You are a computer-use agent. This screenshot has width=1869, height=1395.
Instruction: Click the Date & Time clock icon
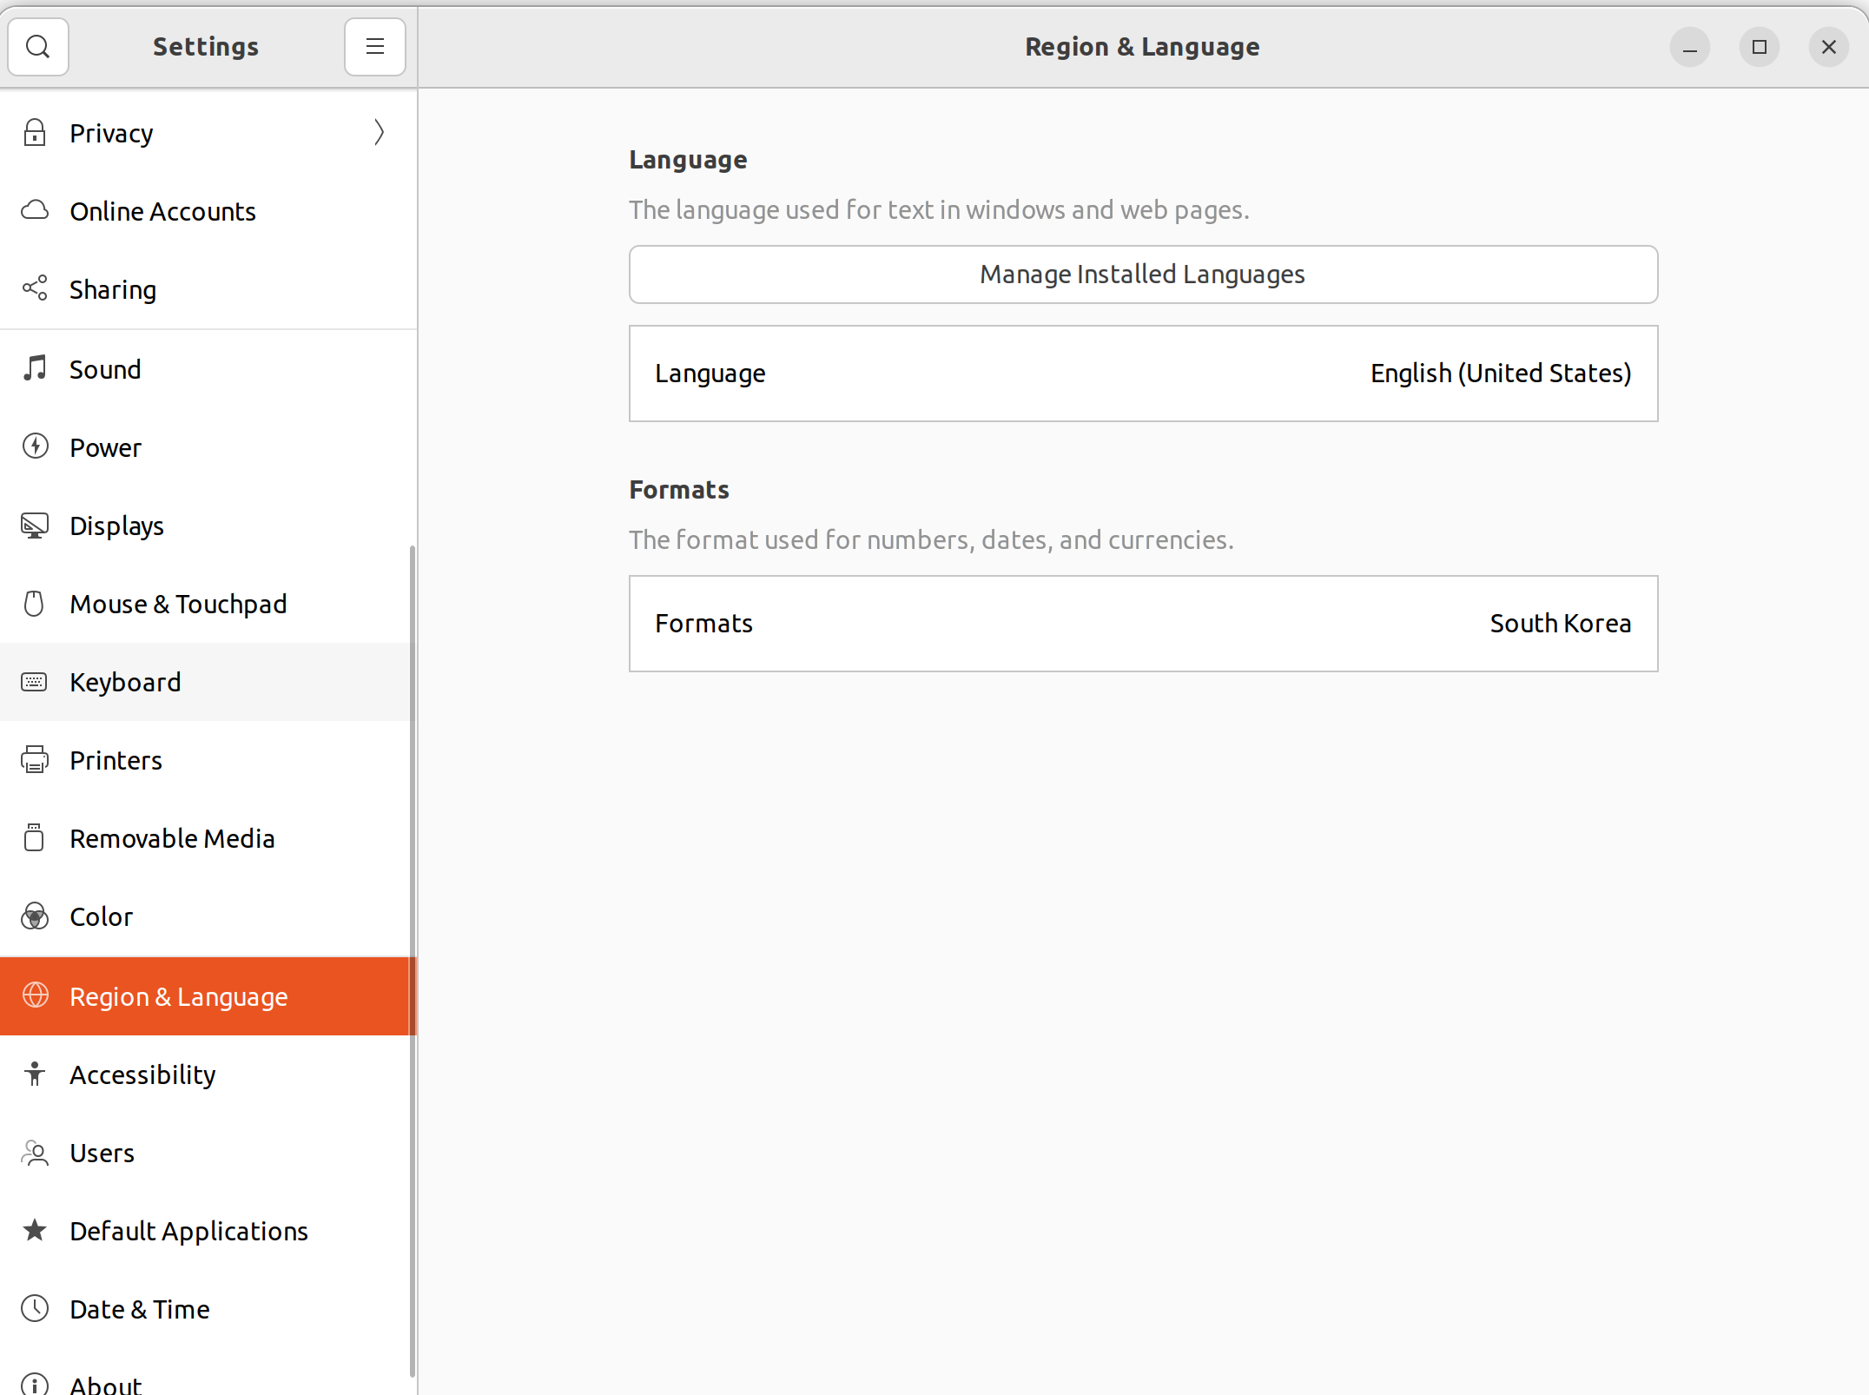[35, 1309]
